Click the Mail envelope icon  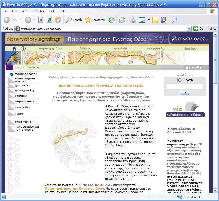122,20
